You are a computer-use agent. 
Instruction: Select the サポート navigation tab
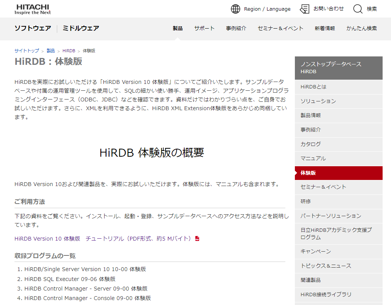point(204,29)
